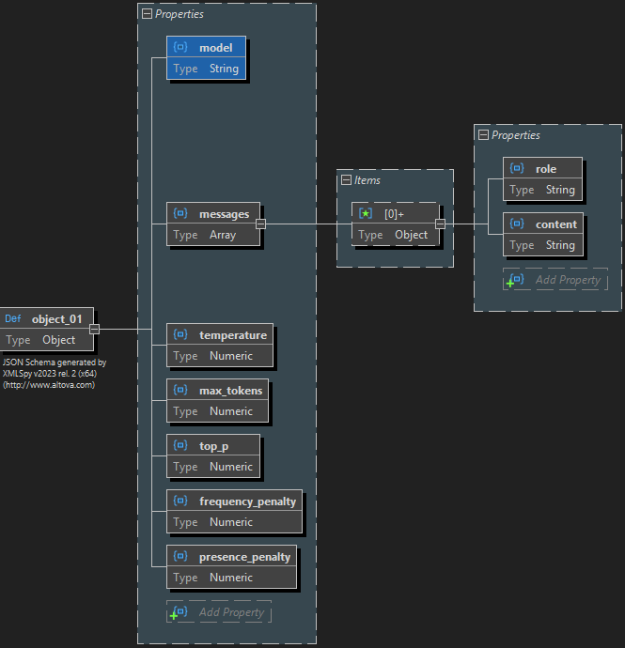The width and height of the screenshot is (625, 648).
Task: Select the frequency_penalty property icon
Action: (180, 501)
